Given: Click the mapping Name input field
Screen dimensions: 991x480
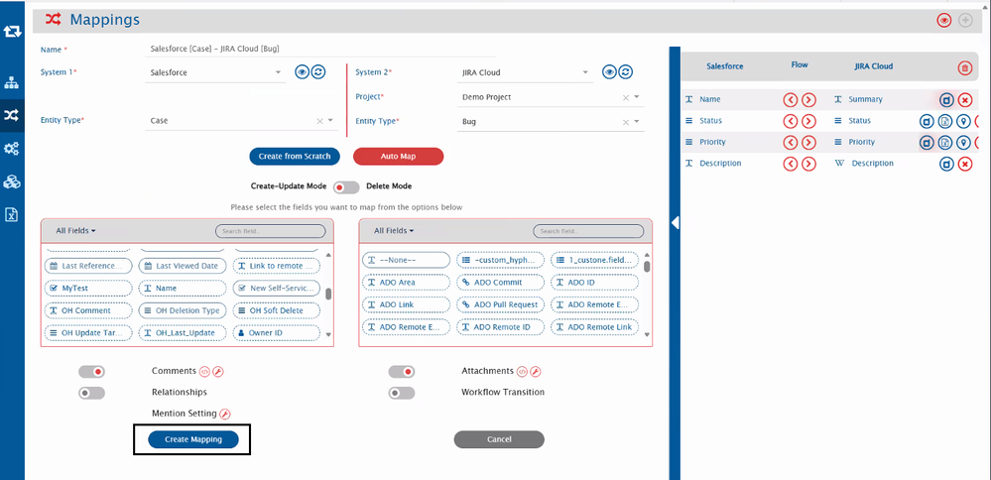Looking at the screenshot, I should coord(319,49).
